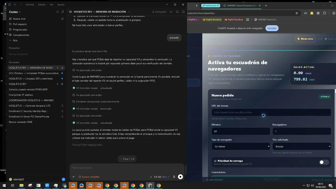Open the Archivo menu
Image resolution: width=336 pixels, height=189 pixels.
tap(30, 4)
